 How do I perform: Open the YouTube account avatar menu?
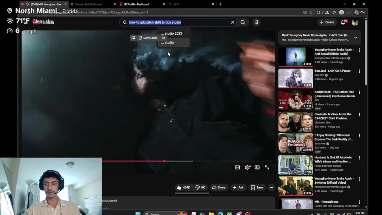coord(355,22)
